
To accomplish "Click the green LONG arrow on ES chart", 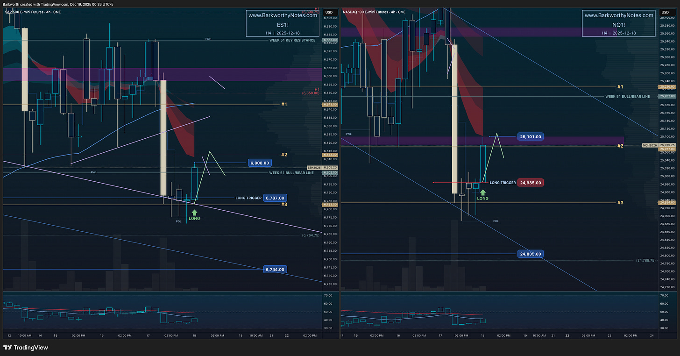I will [x=194, y=213].
